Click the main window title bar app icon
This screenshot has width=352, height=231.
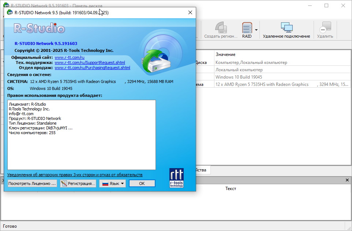click(x=6, y=5)
